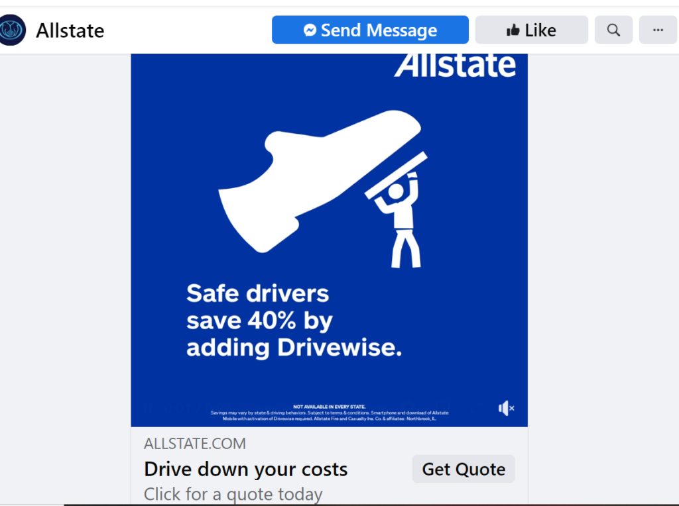Click the Allstate page profile avatar
Viewport: 679px width, 506px height.
13,30
